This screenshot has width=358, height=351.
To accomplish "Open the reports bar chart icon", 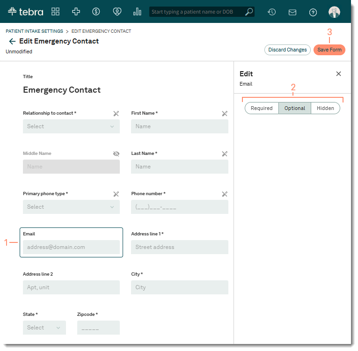I will coord(137,11).
